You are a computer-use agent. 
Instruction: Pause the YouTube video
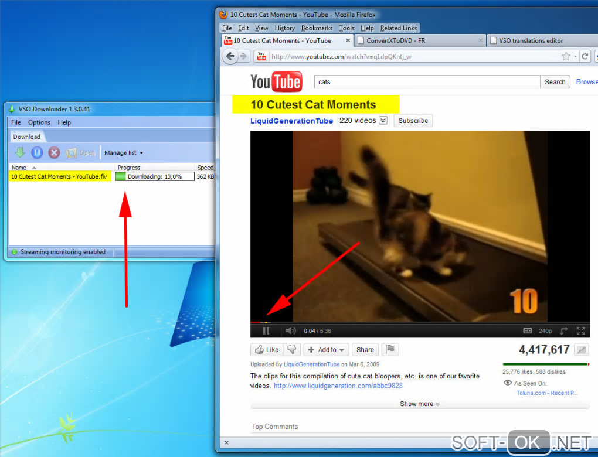266,331
